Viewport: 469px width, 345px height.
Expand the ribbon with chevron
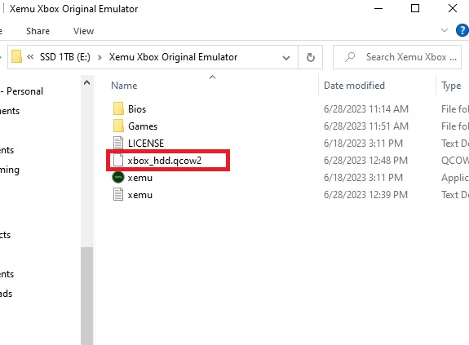(445, 30)
